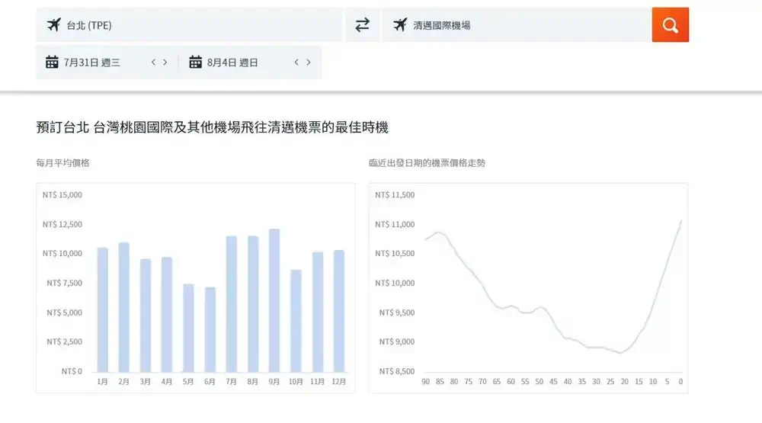The width and height of the screenshot is (762, 423).
Task: Click the 臨近出發日期的機票價格走勢 chart title
Action: tap(427, 163)
